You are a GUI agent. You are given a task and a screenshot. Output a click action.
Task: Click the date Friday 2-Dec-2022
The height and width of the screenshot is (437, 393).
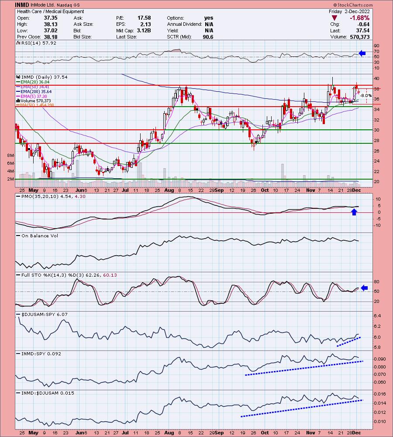(x=349, y=11)
